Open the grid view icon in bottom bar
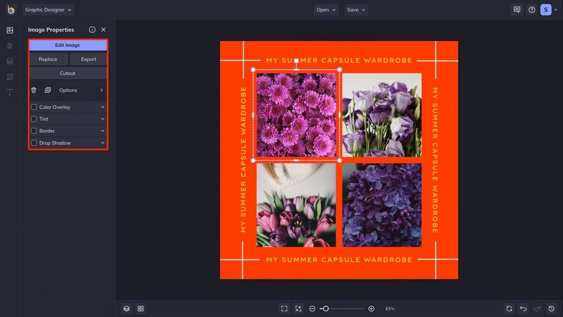 pyautogui.click(x=141, y=309)
